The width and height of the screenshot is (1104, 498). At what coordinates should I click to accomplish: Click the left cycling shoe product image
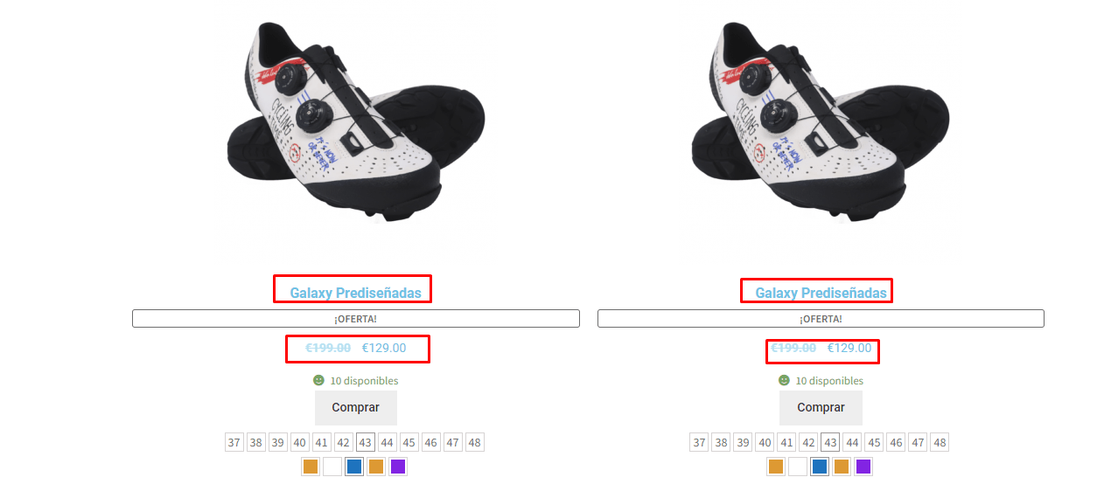coord(355,121)
